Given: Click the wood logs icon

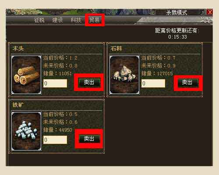Looking at the screenshot, I should coord(26,75).
